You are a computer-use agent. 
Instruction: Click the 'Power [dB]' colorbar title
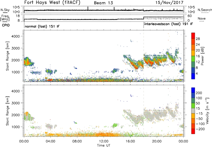point(202,56)
